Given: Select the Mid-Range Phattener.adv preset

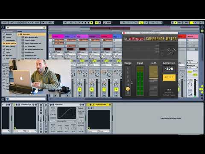Looking at the screenshot, I should point(34,50).
